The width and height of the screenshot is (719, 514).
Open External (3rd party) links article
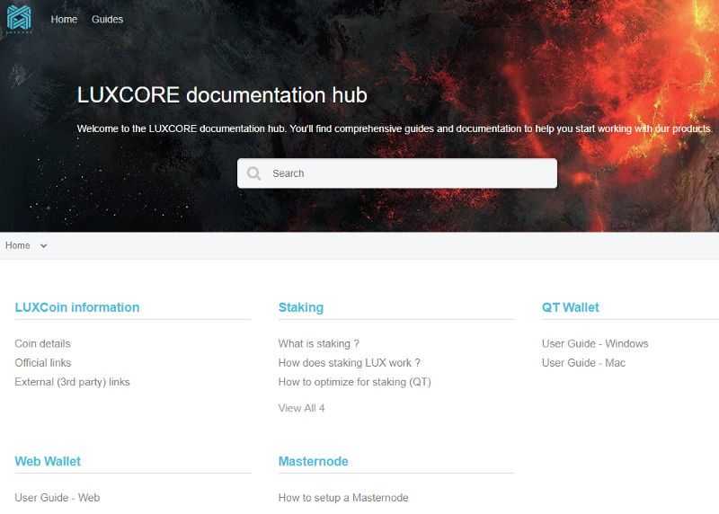tap(73, 382)
